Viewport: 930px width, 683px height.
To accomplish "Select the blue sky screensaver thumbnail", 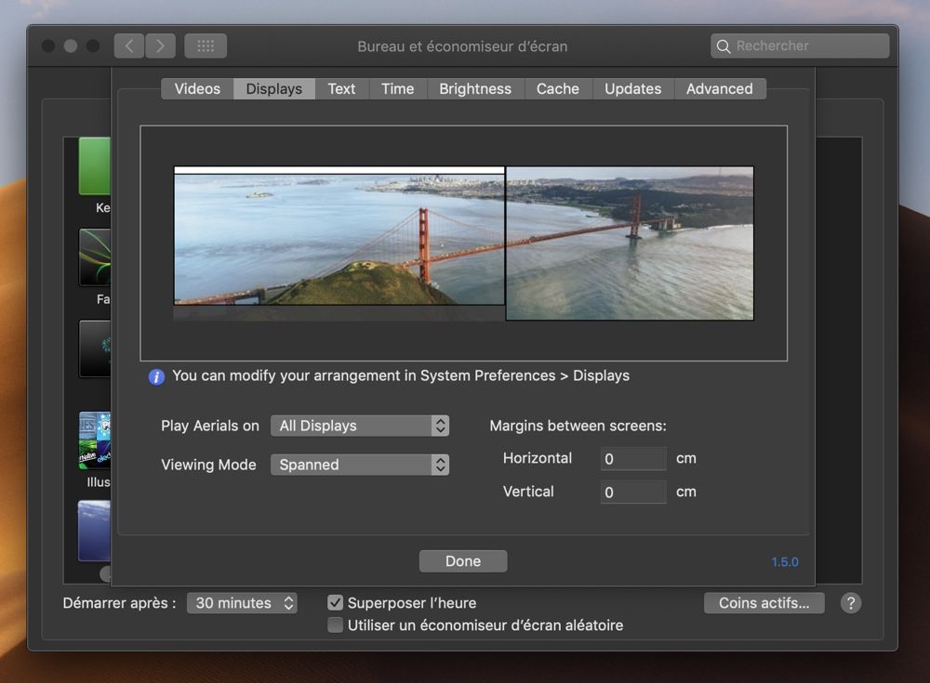I will (x=95, y=531).
